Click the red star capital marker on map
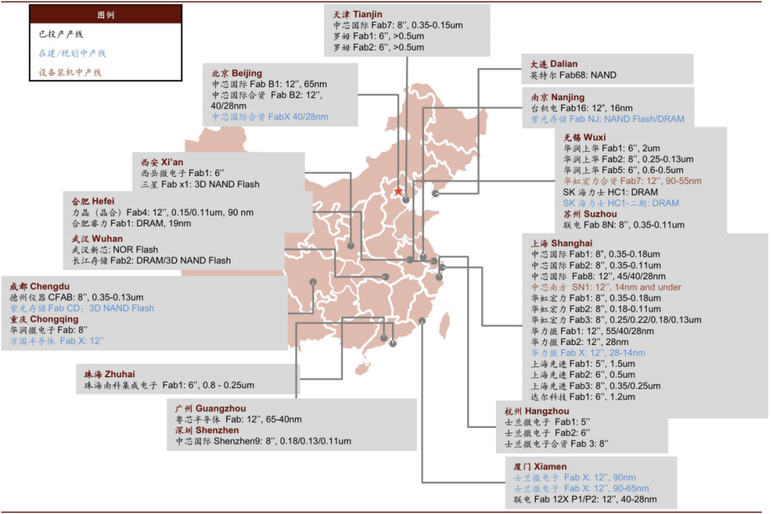This screenshot has height=514, width=773. (x=399, y=191)
